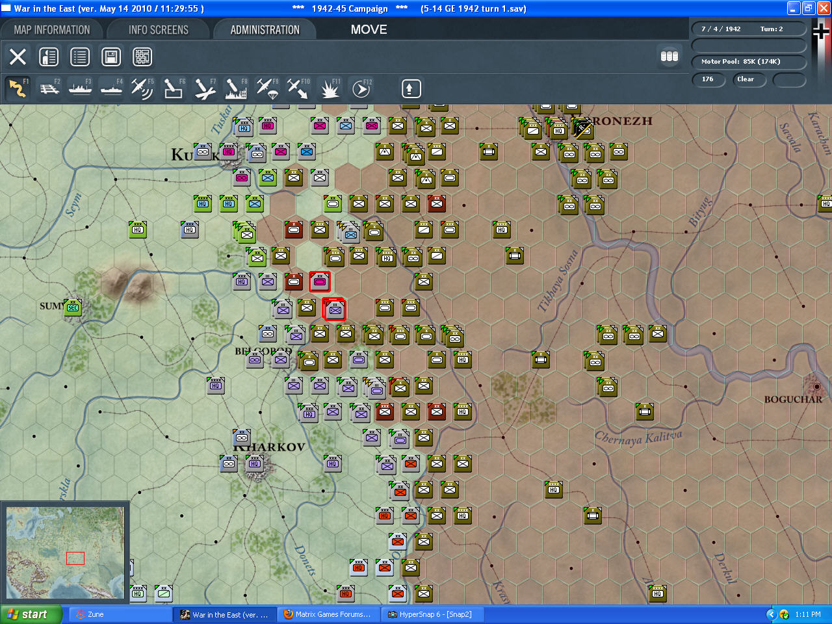This screenshot has height=624, width=832.
Task: Select the F1 Move mode icon
Action: point(18,88)
